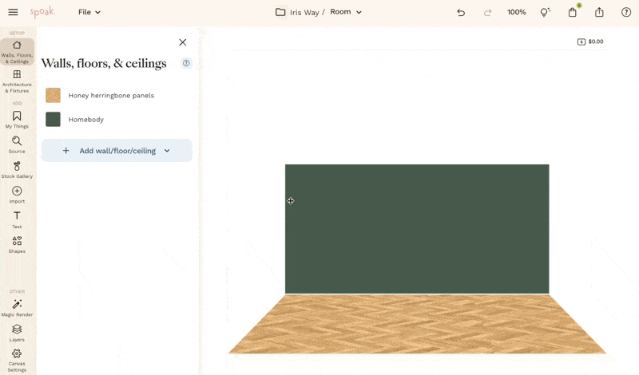Click the panel info help icon

tap(186, 63)
